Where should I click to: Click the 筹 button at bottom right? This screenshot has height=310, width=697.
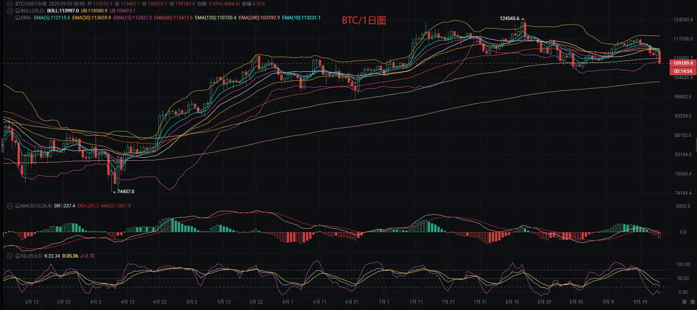[684, 302]
